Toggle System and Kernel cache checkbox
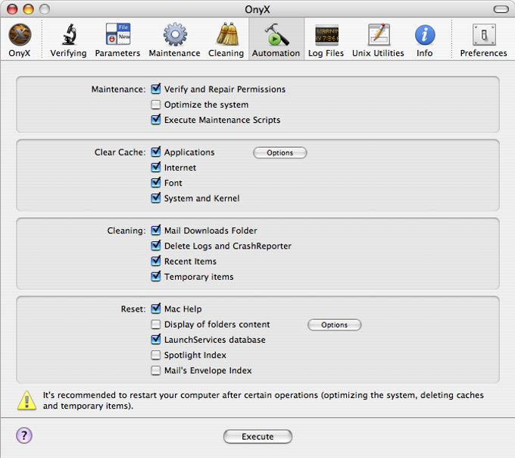Viewport: 515px width, 458px height. click(x=156, y=198)
